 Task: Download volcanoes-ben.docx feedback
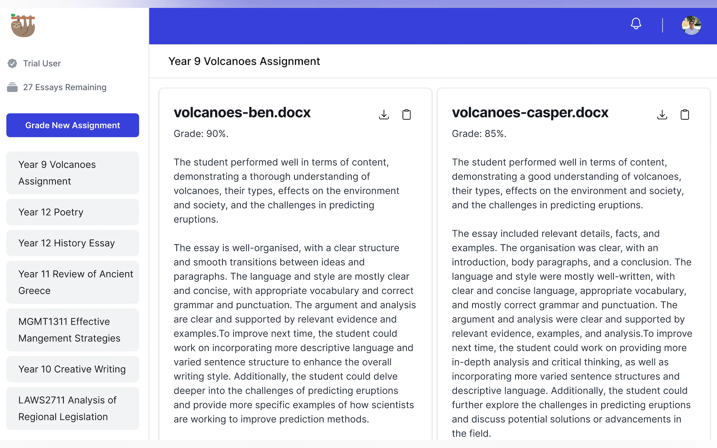click(384, 114)
